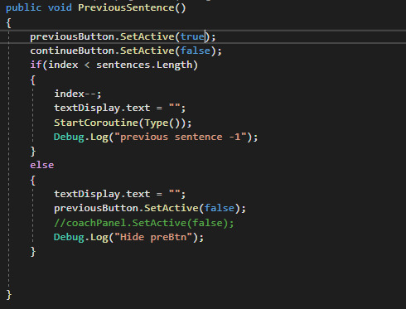406x309 pixels.
Task: Click the 'void' return type keyword
Action: coord(60,7)
